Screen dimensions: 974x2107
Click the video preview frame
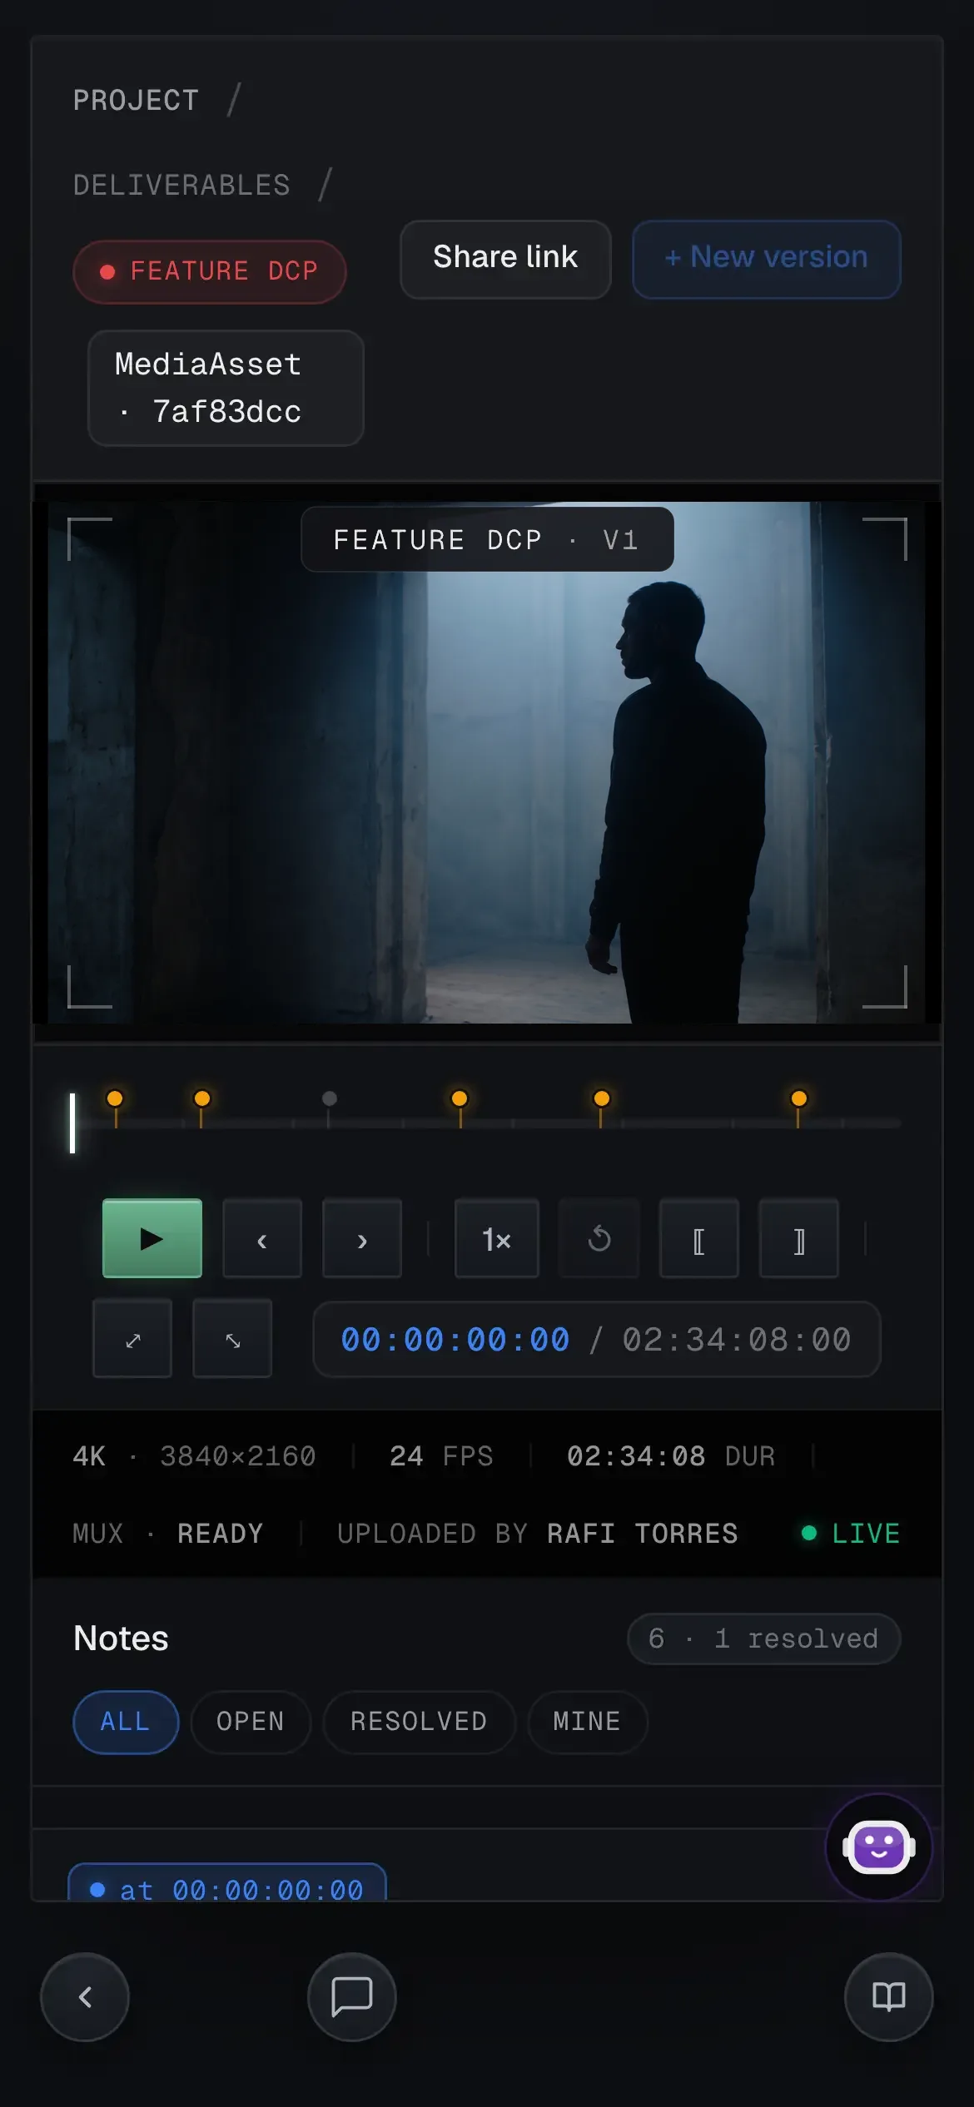point(487,762)
